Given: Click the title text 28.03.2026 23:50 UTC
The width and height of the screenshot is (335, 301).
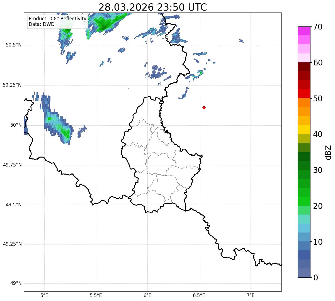Looking at the screenshot, I should pyautogui.click(x=153, y=7).
